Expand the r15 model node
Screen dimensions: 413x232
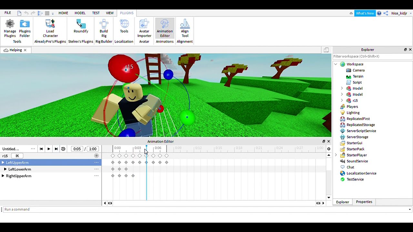(x=342, y=101)
